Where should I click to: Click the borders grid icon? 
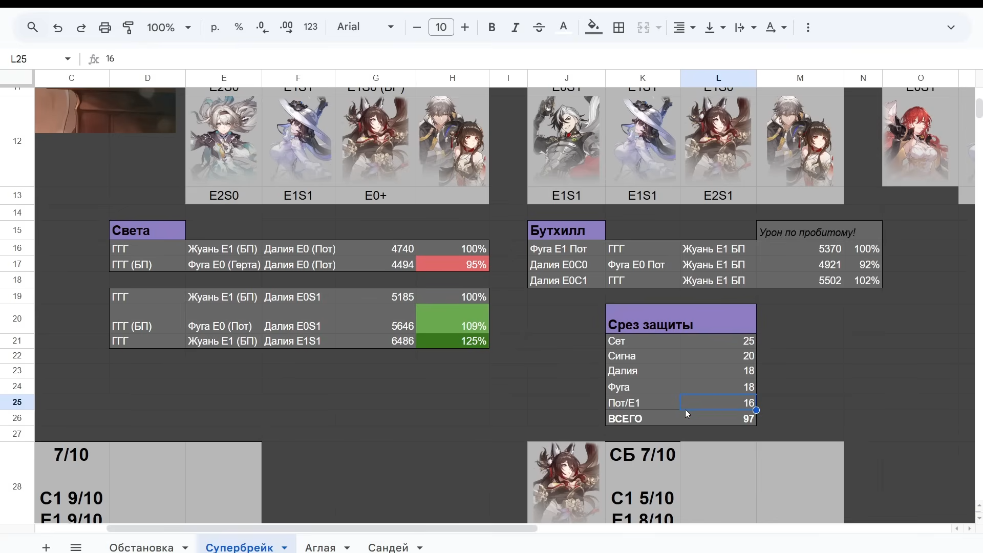(619, 28)
